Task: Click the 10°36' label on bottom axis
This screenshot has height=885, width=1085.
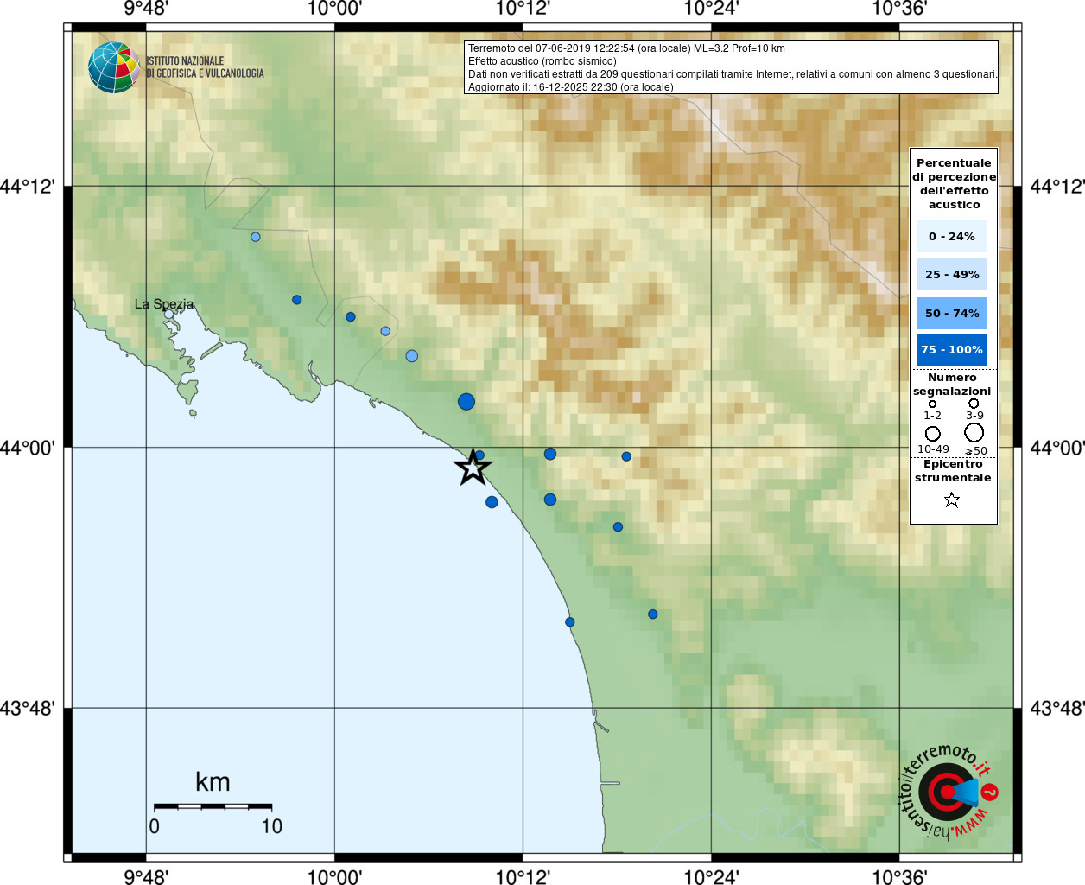Action: [899, 877]
